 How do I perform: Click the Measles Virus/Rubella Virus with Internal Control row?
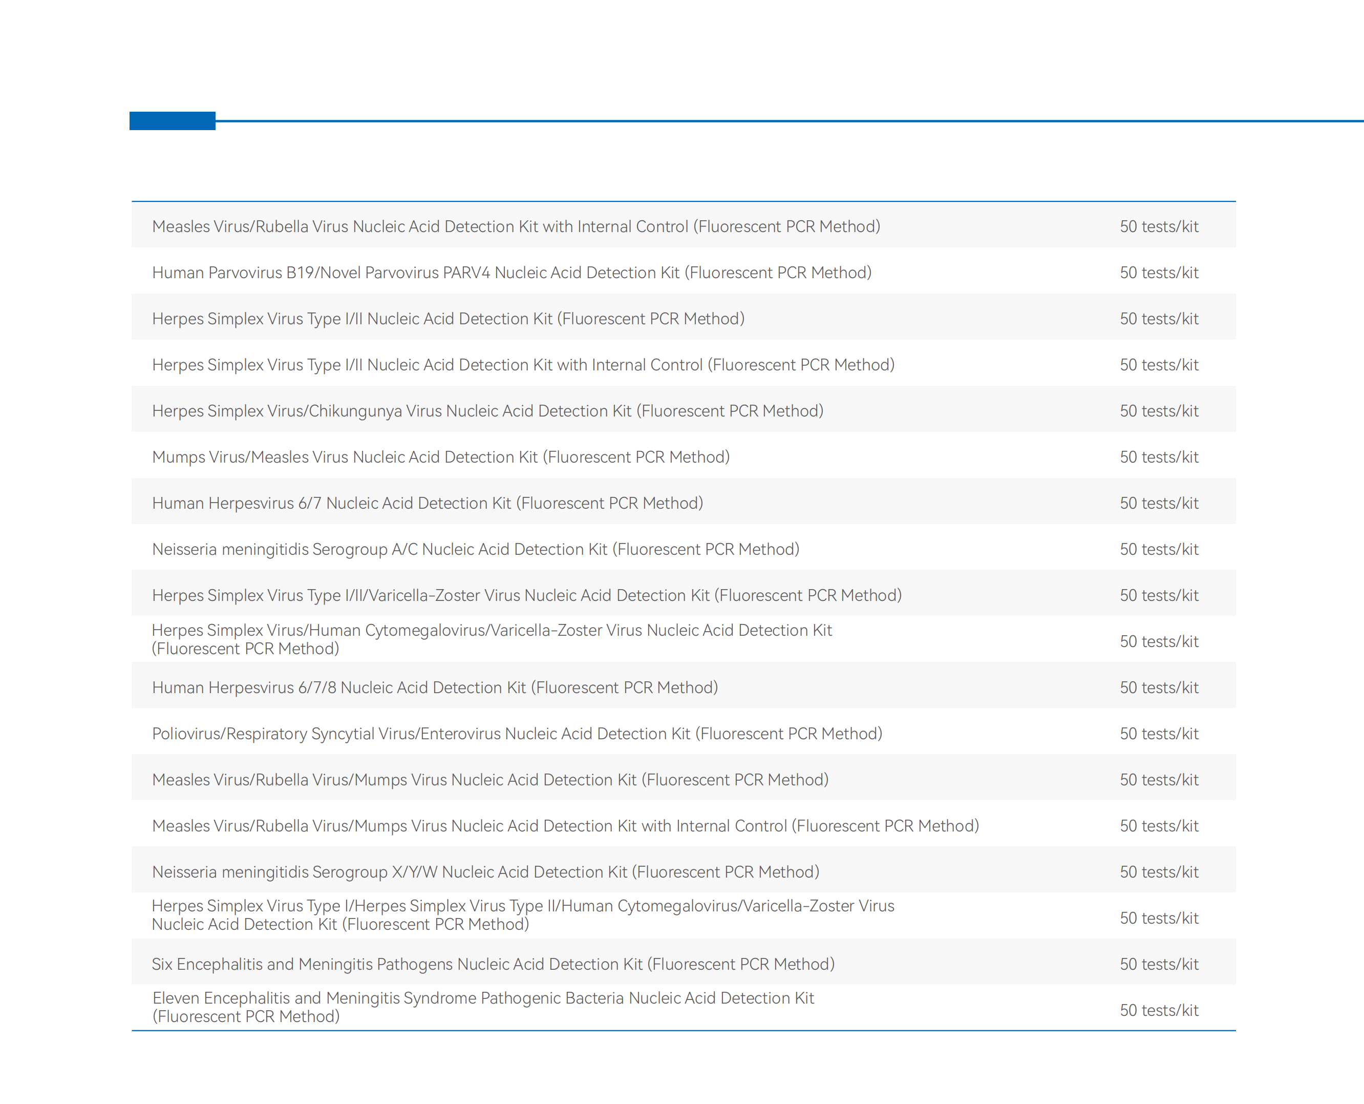click(683, 226)
